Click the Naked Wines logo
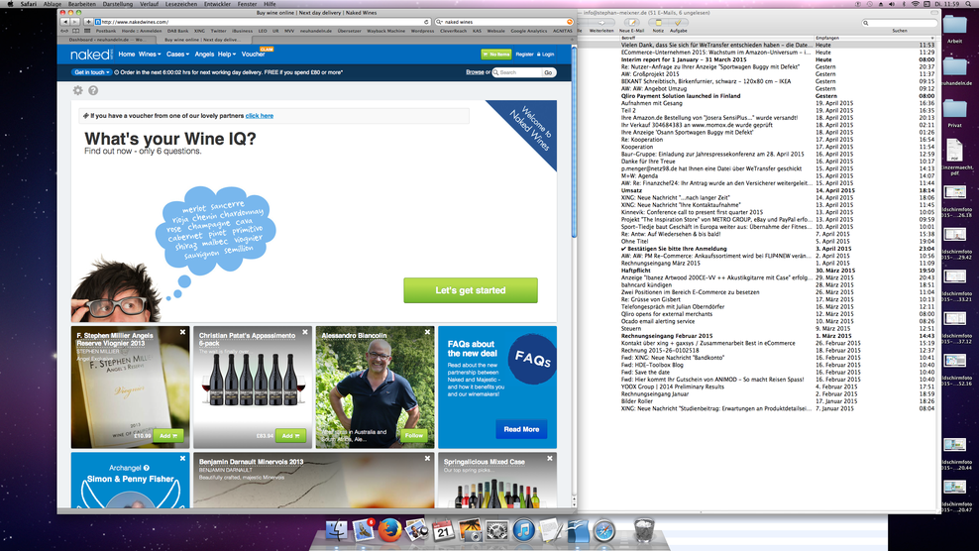The height and width of the screenshot is (551, 979). 91,55
